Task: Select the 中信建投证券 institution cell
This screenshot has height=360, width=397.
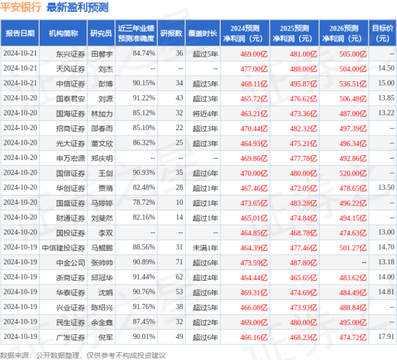Action: (64, 248)
